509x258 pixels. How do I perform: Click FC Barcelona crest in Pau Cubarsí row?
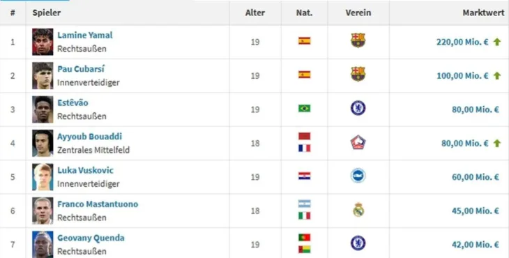[x=358, y=75]
